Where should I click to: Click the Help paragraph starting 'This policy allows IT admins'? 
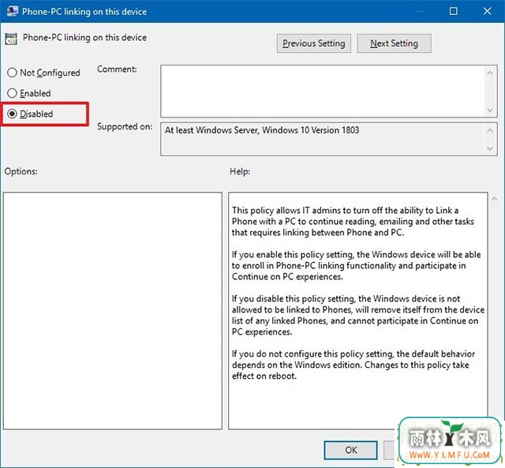click(x=353, y=221)
